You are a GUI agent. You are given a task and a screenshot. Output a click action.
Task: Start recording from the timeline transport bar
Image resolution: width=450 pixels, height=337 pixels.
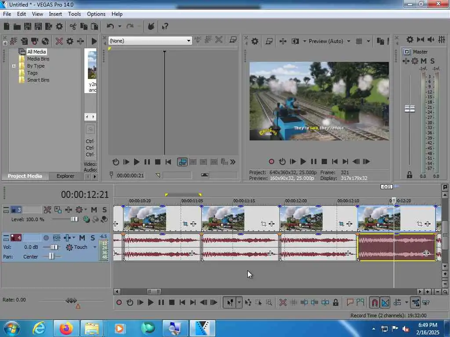119,302
